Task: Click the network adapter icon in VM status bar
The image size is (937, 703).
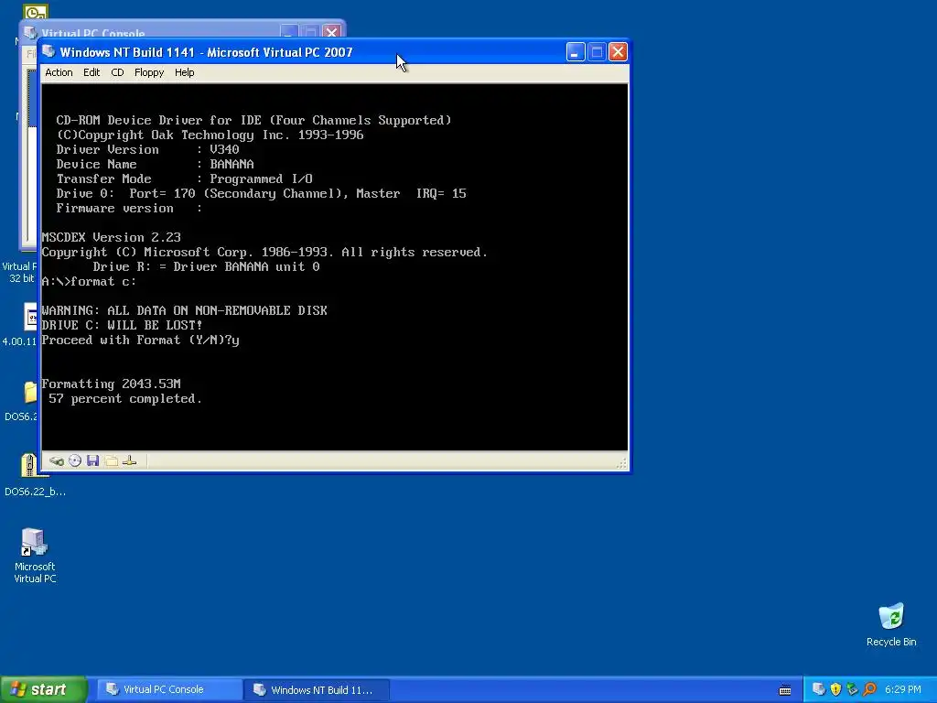Action: pos(130,460)
